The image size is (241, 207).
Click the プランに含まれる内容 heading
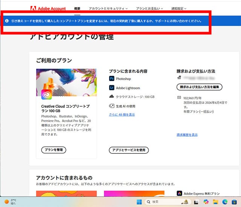tap(128, 71)
